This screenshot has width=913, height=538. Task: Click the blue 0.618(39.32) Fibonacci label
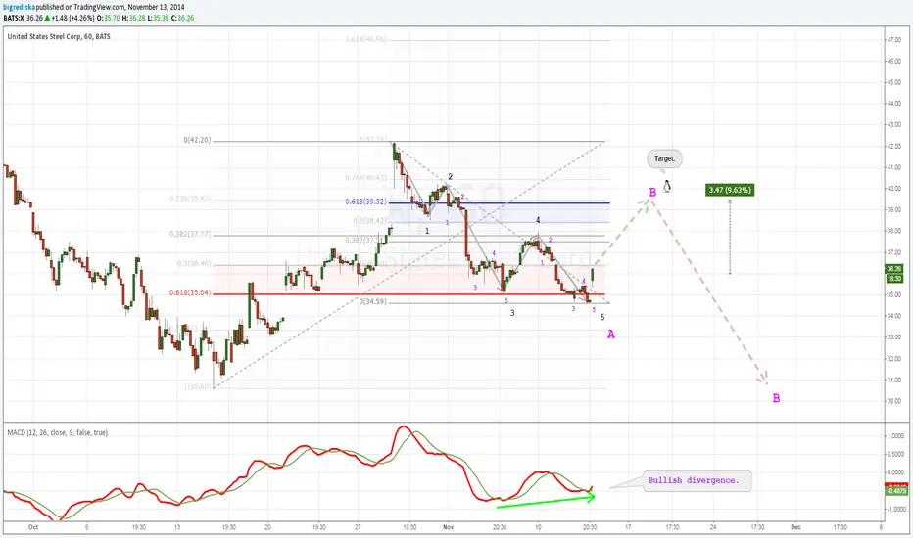click(x=365, y=202)
